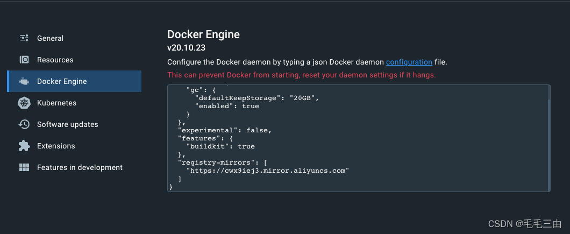Click the aliyuncs mirror URL line
The height and width of the screenshot is (234, 570).
(x=268, y=171)
